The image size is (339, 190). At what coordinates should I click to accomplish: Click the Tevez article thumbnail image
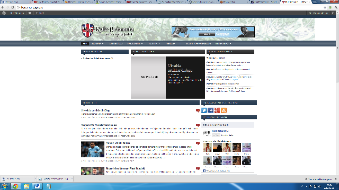93,149
